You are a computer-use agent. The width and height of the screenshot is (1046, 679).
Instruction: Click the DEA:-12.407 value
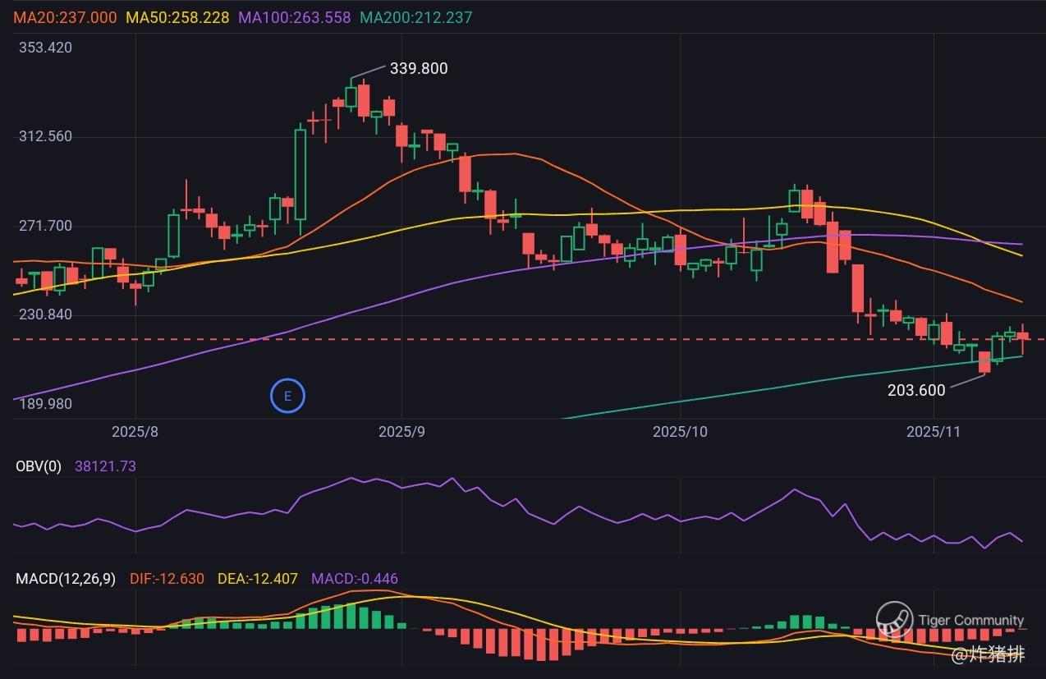coord(257,579)
